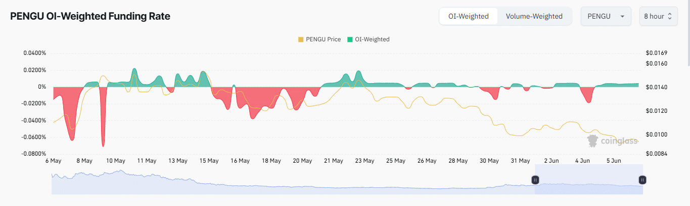Click the 8 hour up-down chevron icon

coord(670,16)
